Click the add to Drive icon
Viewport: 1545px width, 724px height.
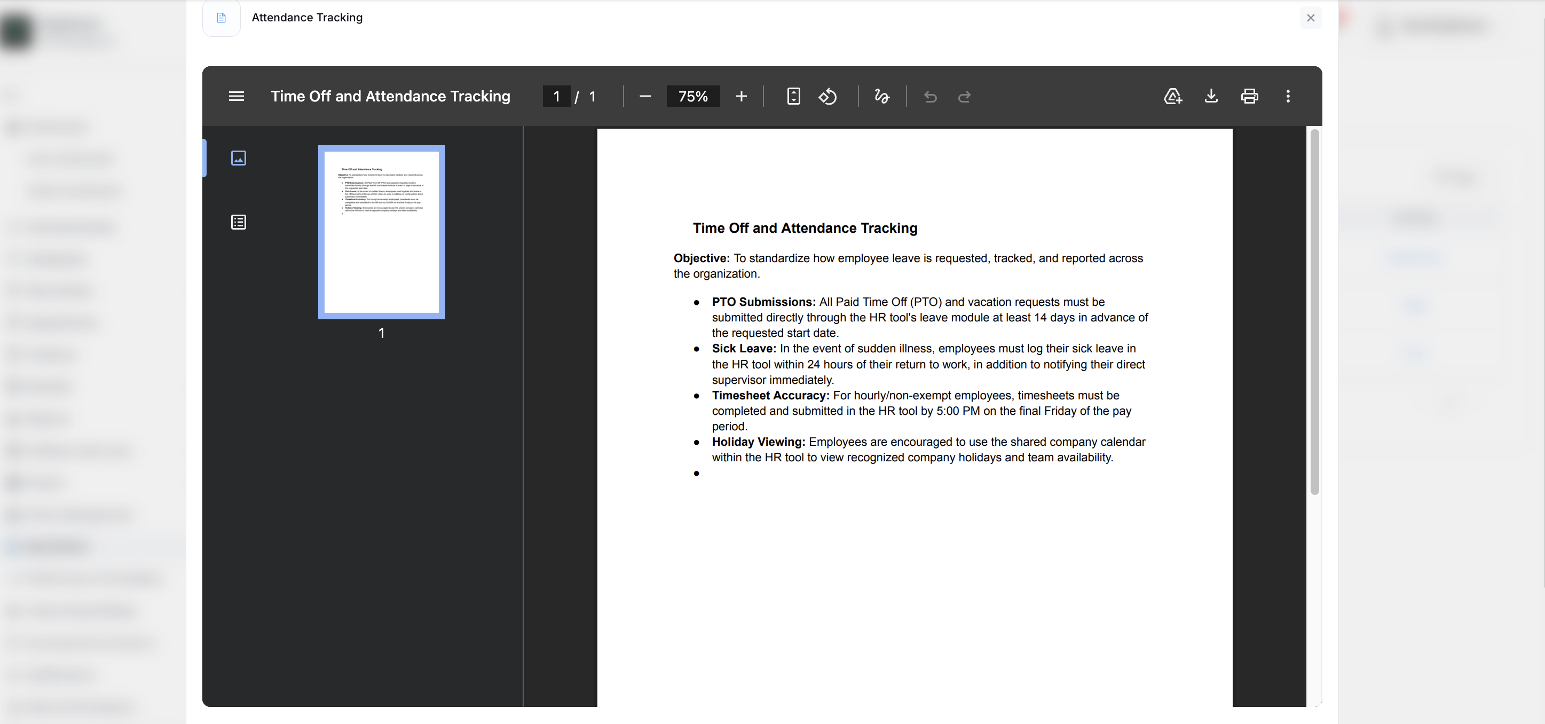click(1172, 96)
